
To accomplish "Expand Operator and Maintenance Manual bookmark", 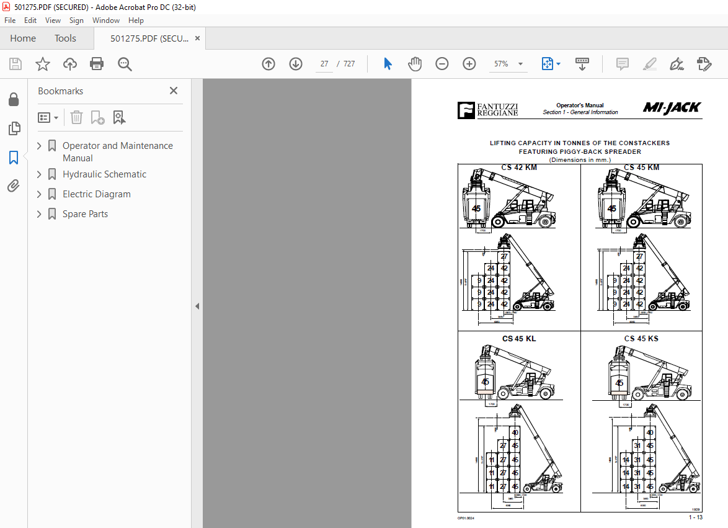I will [x=39, y=146].
